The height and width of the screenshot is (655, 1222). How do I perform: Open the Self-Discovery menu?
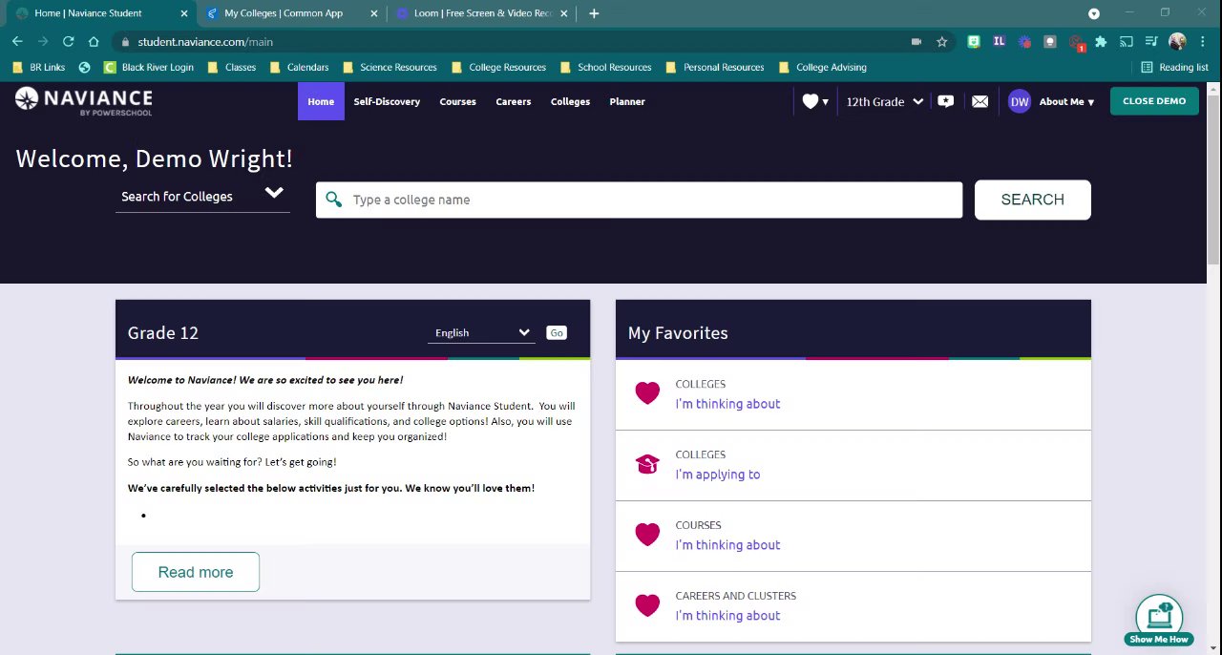tap(387, 101)
